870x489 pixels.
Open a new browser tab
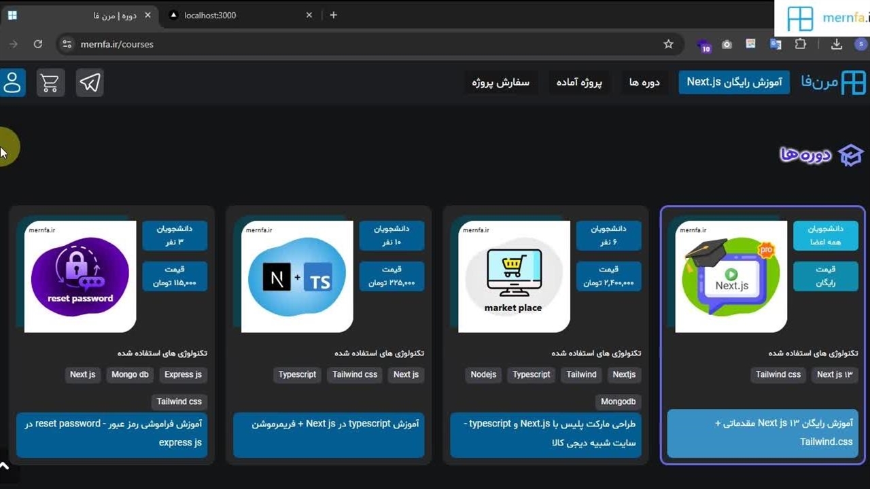pyautogui.click(x=333, y=15)
